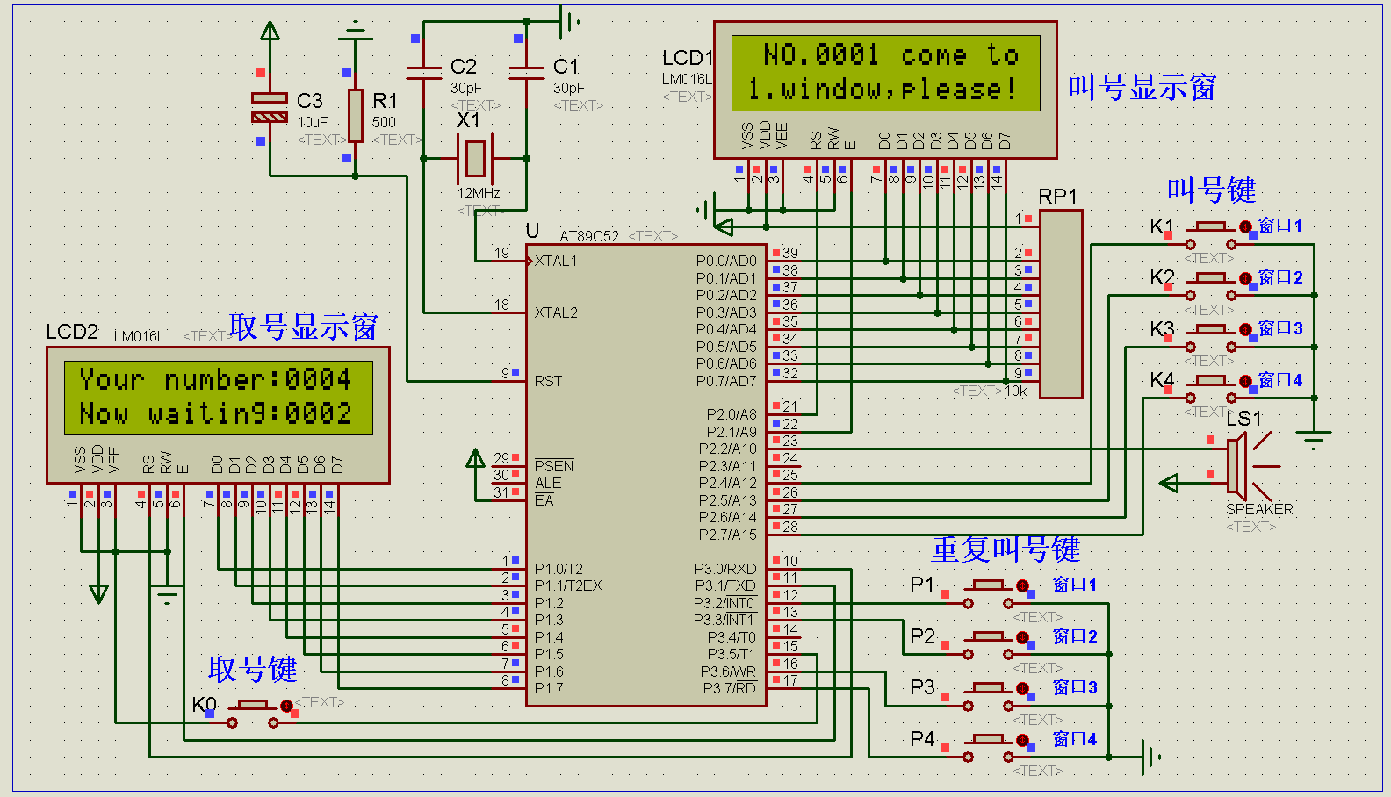Click the power arrow terminal above C3
Image resolution: width=1391 pixels, height=797 pixels.
point(270,32)
